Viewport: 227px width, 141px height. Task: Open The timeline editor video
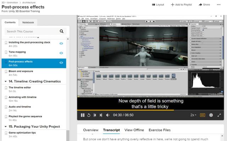[20, 88]
